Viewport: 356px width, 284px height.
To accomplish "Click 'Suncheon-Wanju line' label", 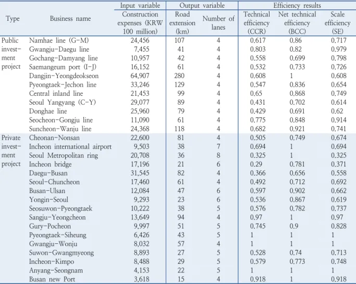I will point(60,129).
